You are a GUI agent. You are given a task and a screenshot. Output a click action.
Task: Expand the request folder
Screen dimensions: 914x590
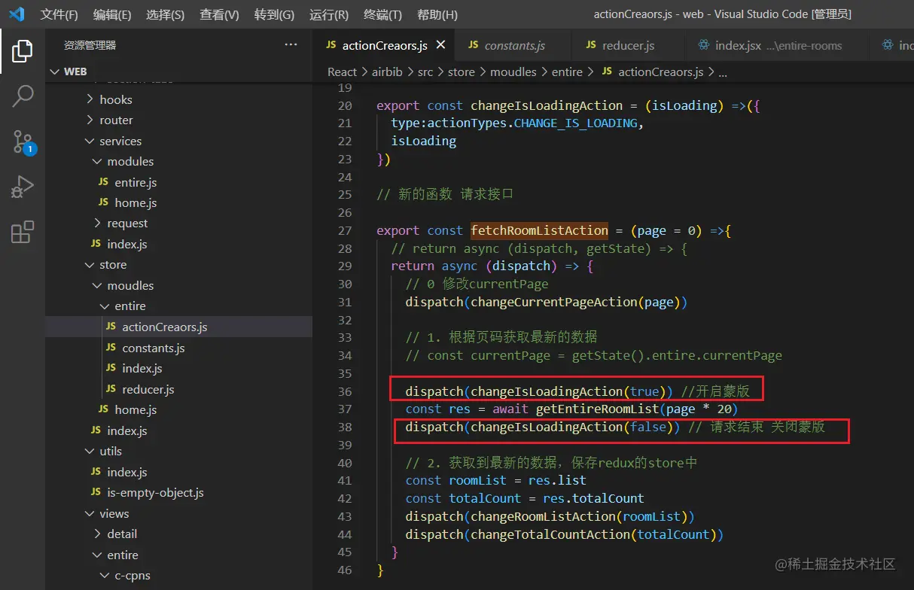[178, 223]
